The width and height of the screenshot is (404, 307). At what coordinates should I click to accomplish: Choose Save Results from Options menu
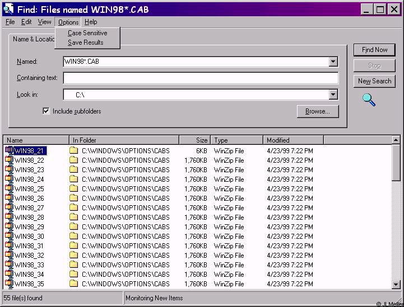(87, 42)
